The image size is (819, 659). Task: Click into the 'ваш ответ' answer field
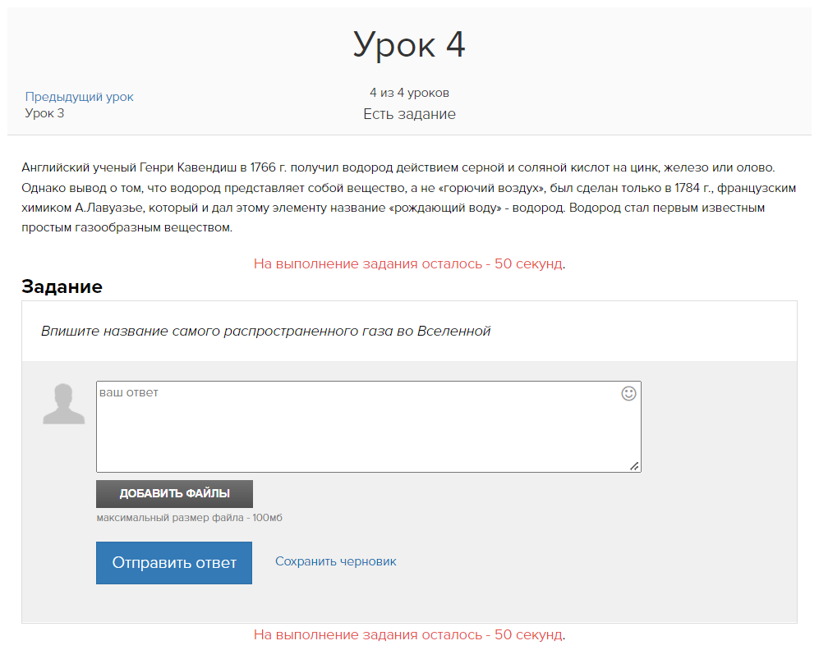point(369,426)
